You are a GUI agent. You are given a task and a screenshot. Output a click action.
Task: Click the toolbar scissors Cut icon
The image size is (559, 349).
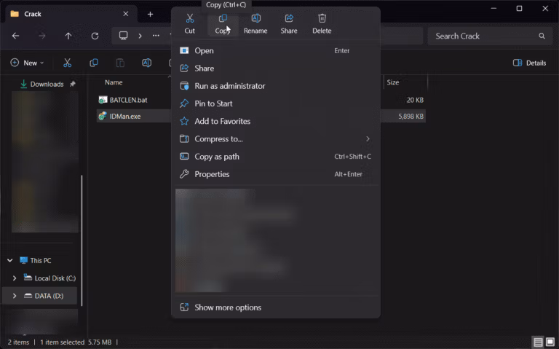[x=68, y=63]
